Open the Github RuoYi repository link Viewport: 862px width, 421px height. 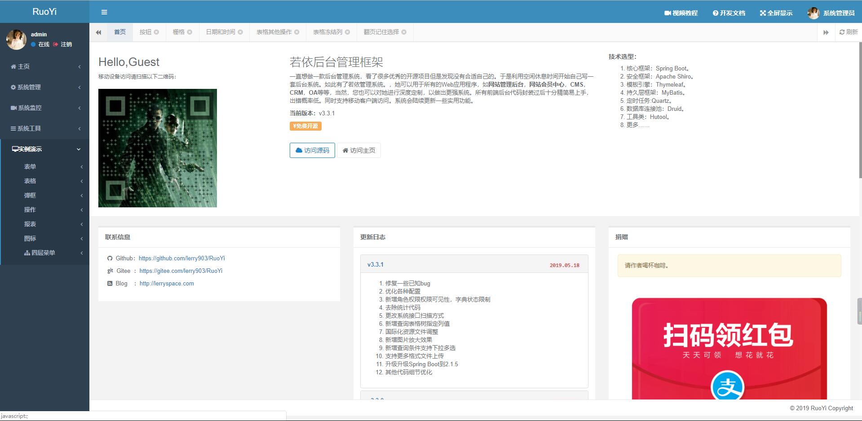tap(182, 258)
